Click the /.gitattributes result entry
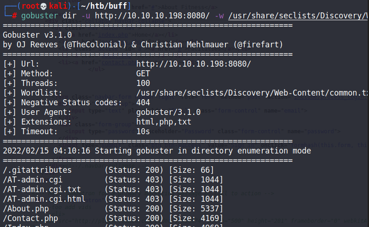This screenshot has width=369, height=227. 37,170
